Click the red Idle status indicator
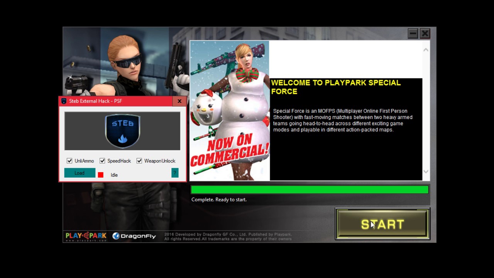 101,175
